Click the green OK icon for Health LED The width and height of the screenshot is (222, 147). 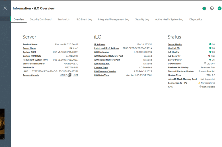tap(210, 48)
